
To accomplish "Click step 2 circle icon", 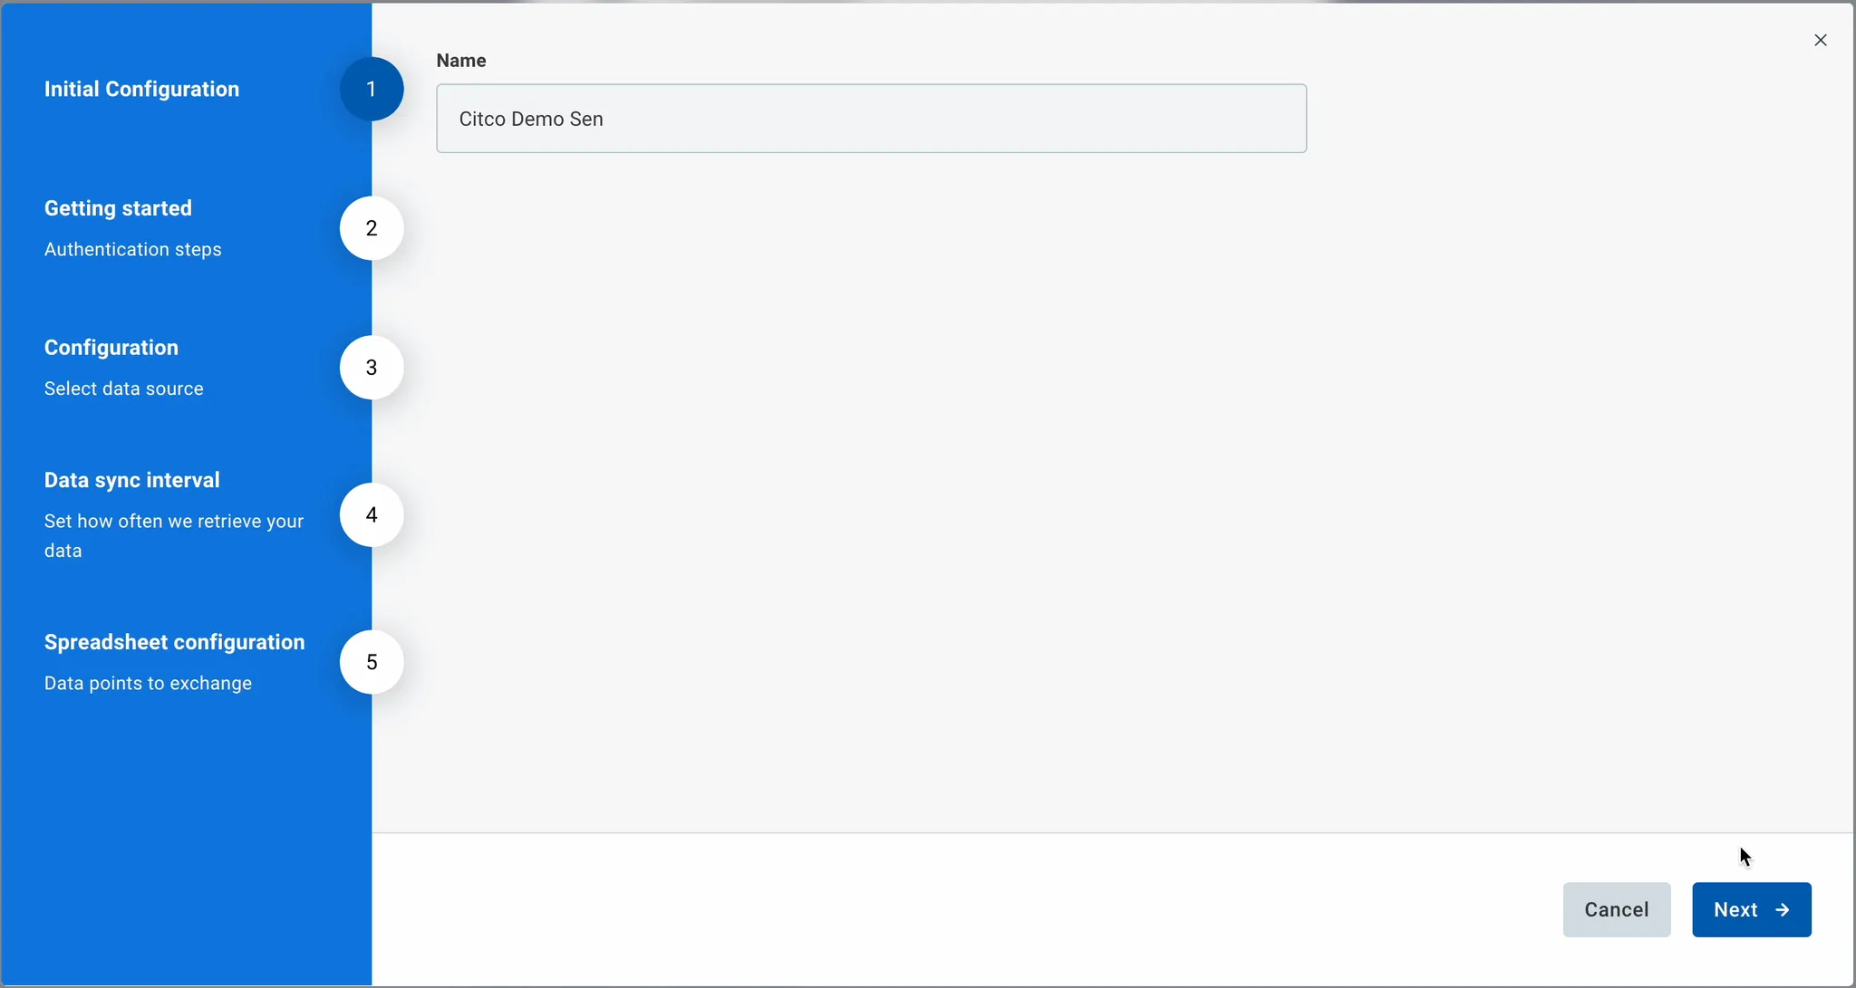I will point(372,228).
